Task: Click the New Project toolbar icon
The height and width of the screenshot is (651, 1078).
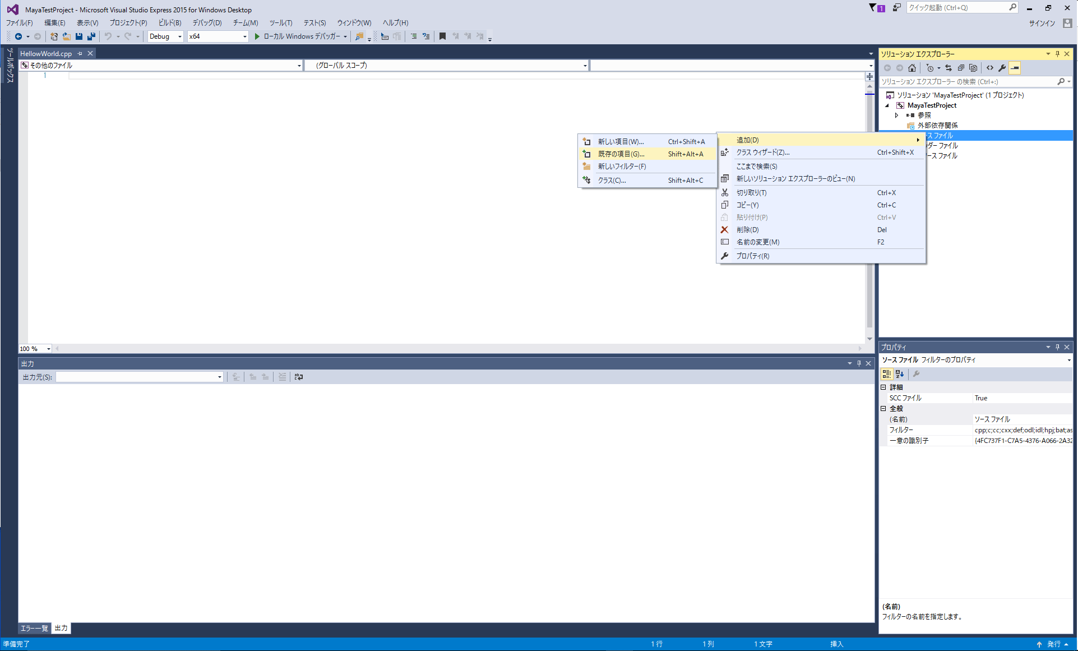Action: [x=54, y=36]
